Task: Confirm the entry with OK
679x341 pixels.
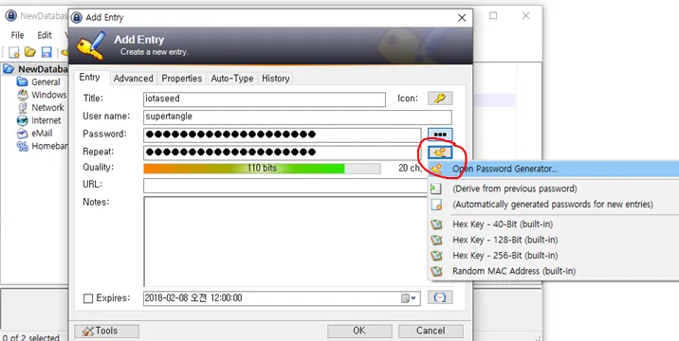Action: pos(359,331)
